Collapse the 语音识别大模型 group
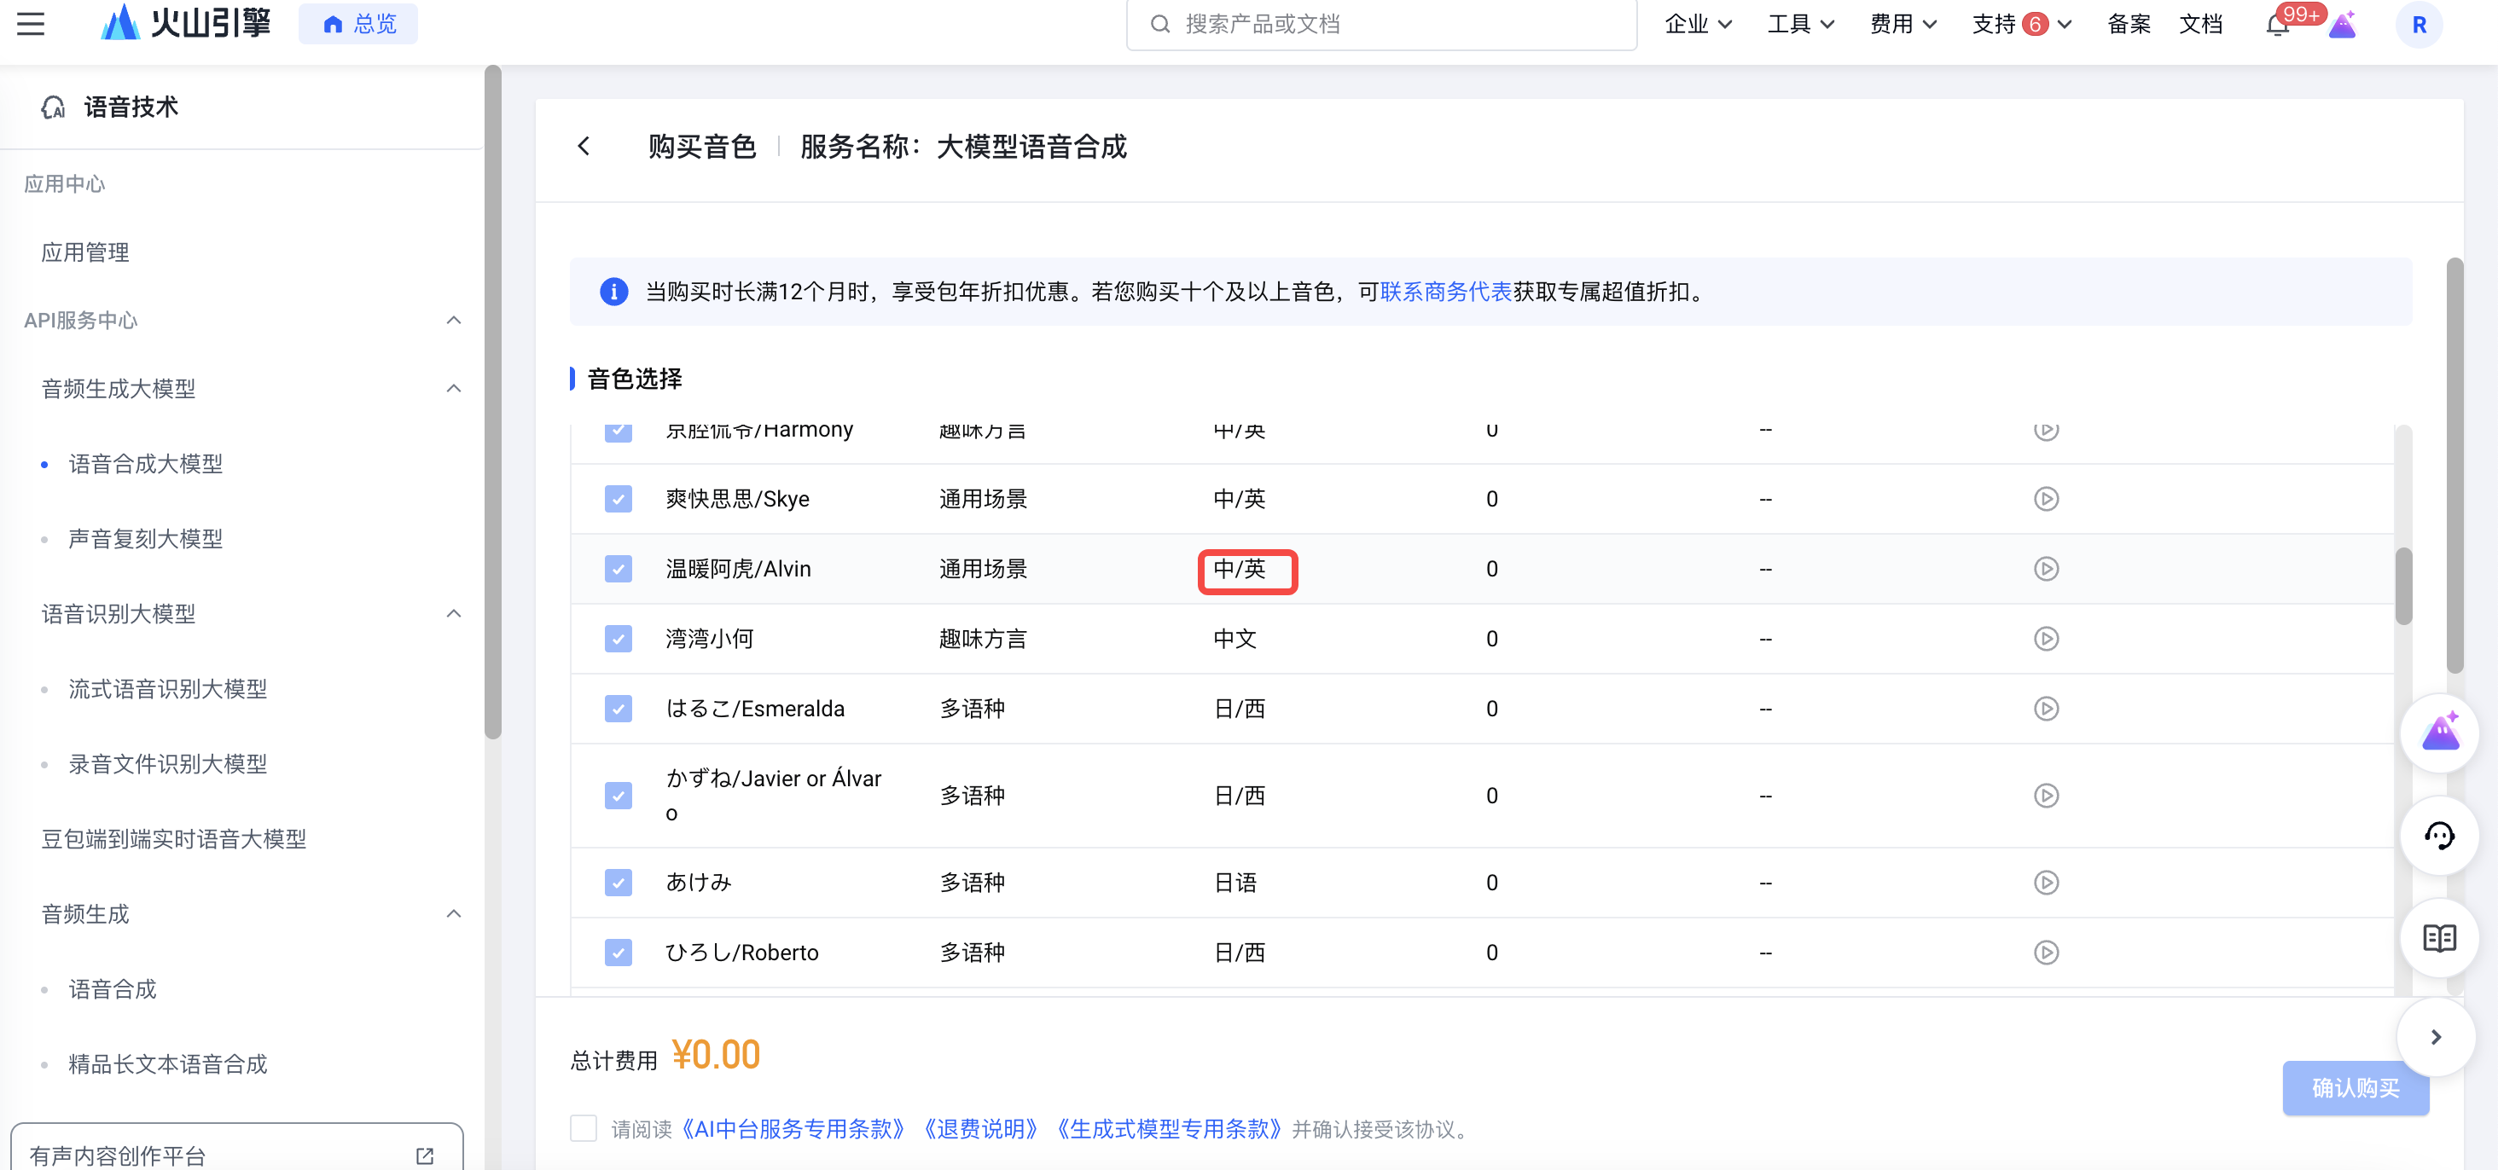Image resolution: width=2498 pixels, height=1170 pixels. [x=454, y=614]
